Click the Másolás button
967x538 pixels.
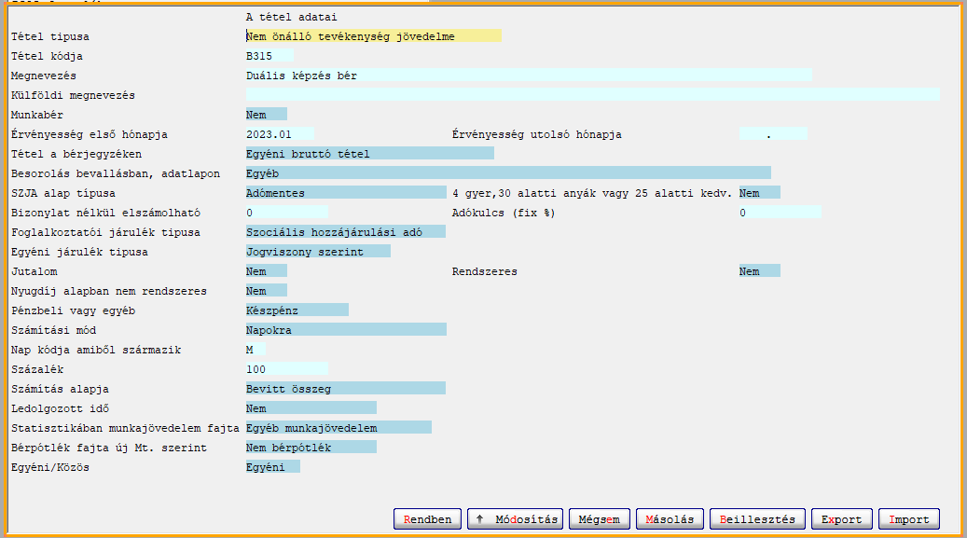pos(670,519)
